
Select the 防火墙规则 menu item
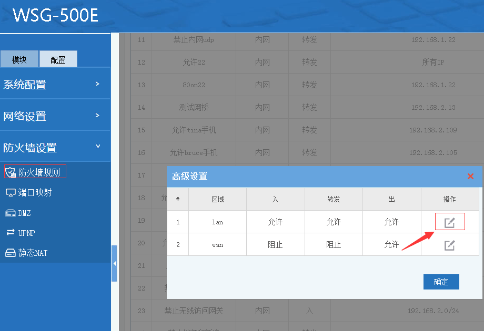39,172
